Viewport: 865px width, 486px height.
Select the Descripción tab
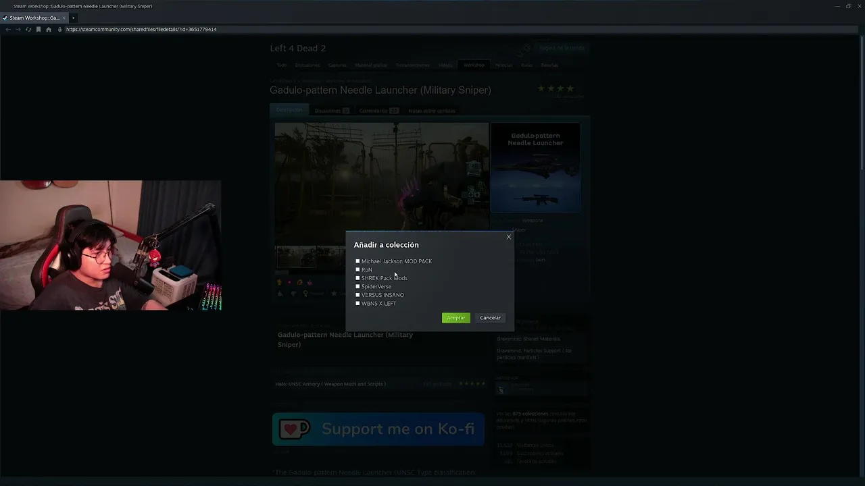click(289, 110)
